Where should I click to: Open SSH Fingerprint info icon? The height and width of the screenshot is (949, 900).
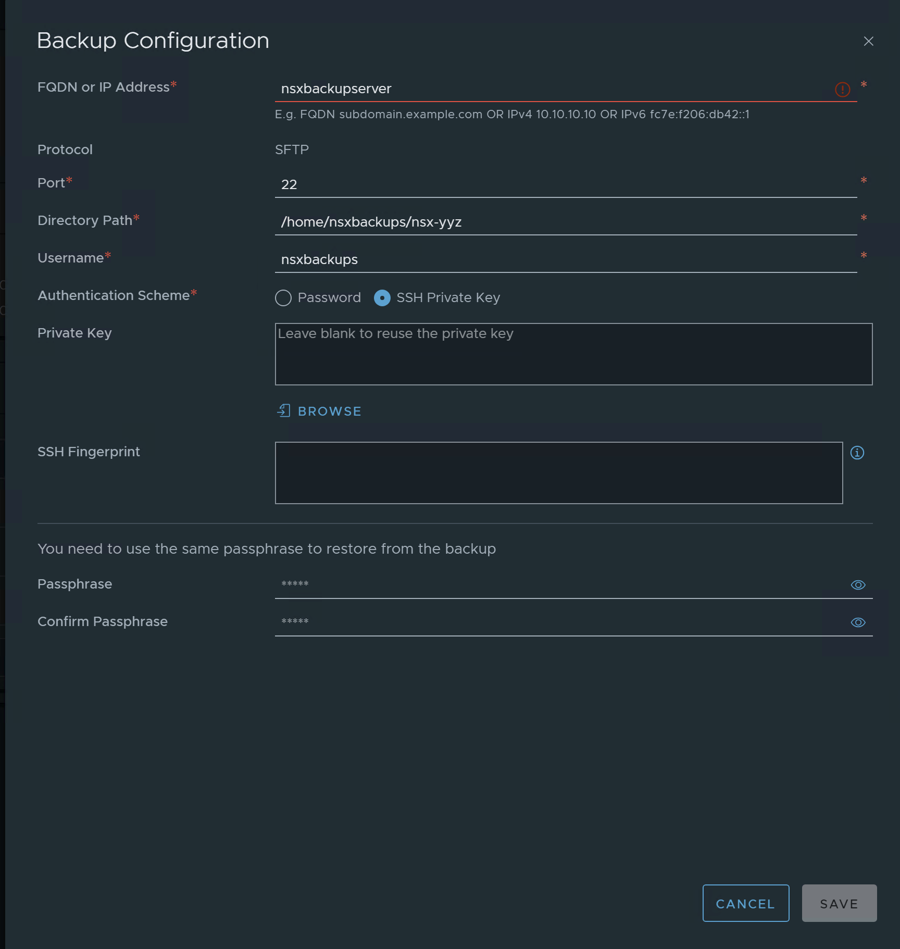tap(857, 453)
